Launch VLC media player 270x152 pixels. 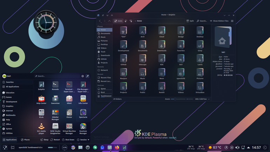click(41, 129)
